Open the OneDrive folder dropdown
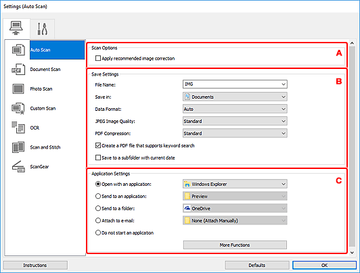Viewport: 360px width, 273px height. (235, 208)
